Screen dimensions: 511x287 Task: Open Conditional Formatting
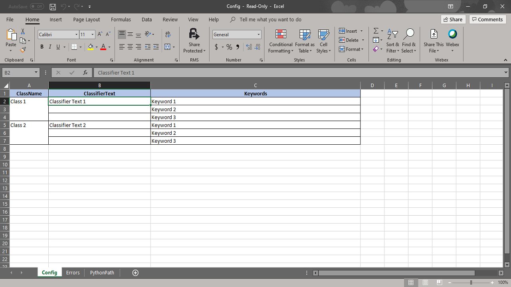281,41
